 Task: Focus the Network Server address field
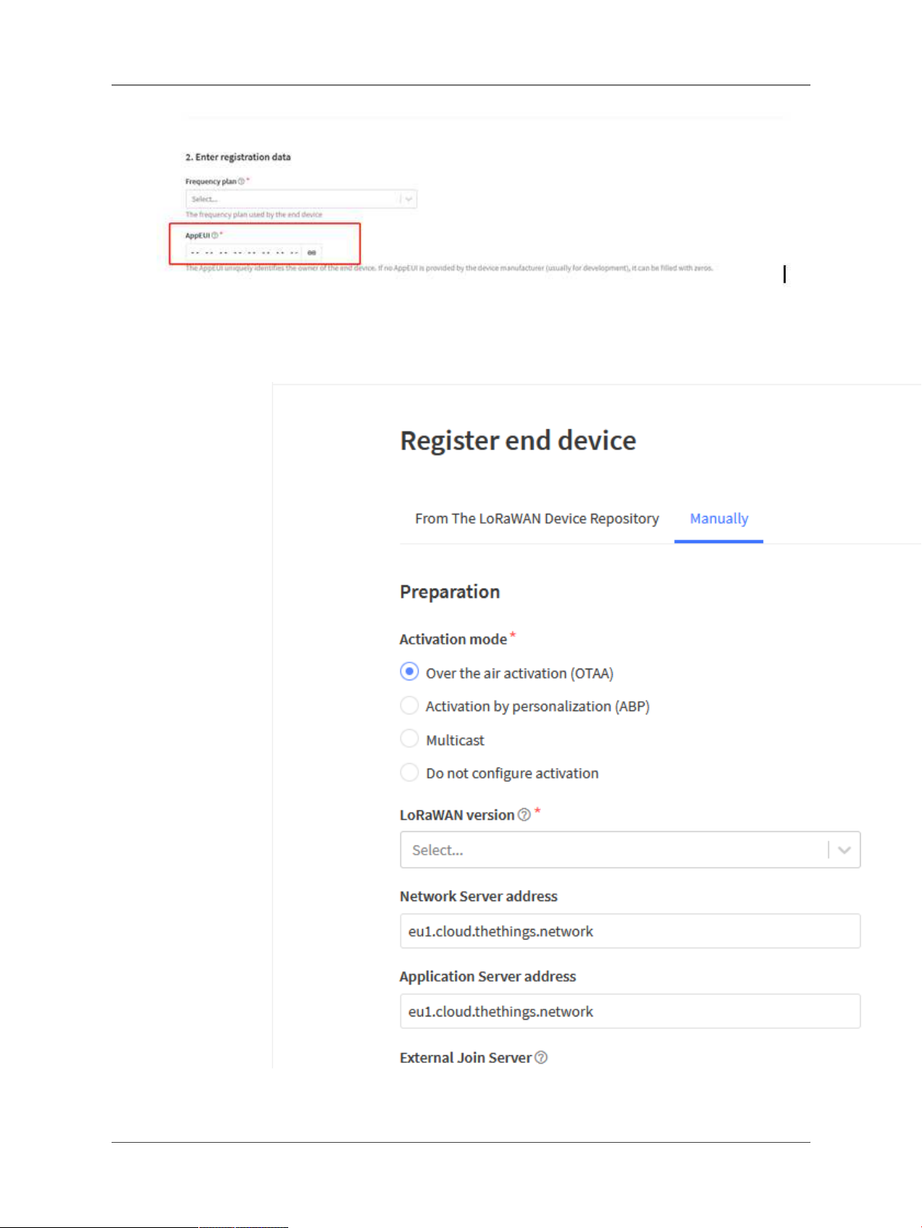click(x=630, y=930)
